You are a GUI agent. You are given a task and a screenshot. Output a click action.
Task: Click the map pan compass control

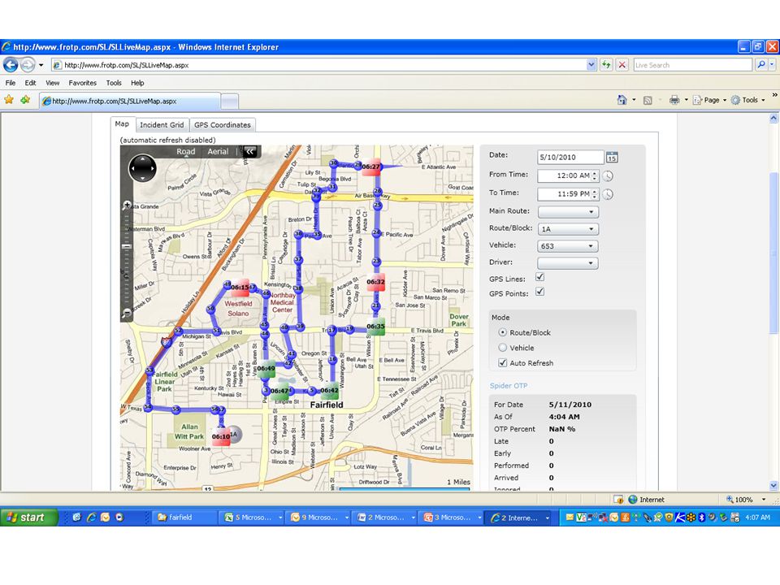click(142, 168)
